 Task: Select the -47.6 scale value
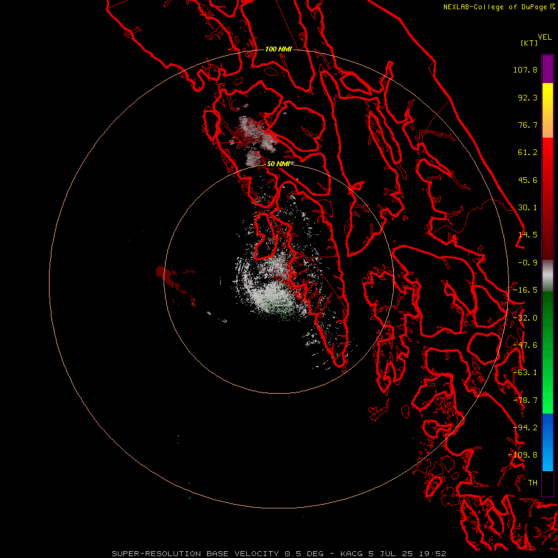[525, 345]
